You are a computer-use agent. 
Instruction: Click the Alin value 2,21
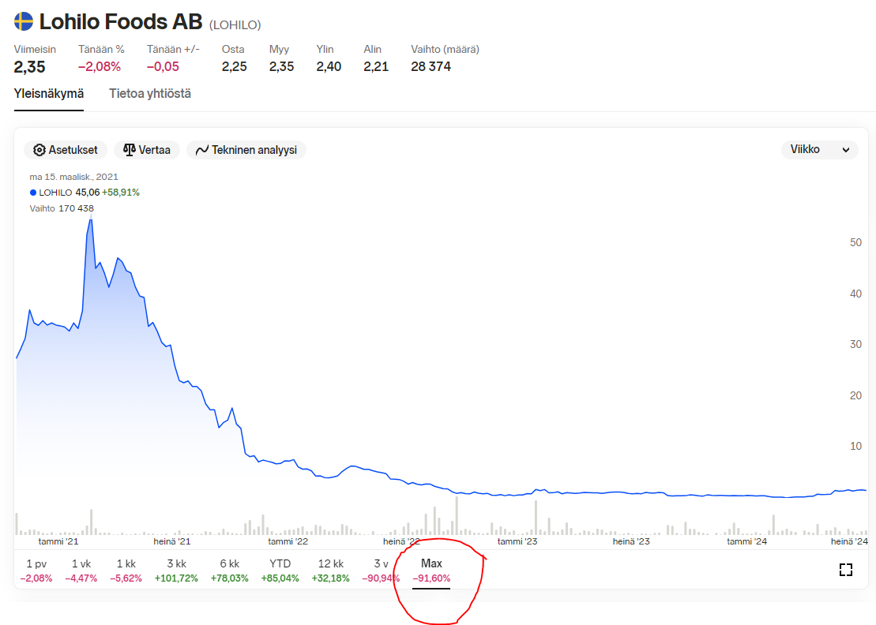pyautogui.click(x=376, y=66)
